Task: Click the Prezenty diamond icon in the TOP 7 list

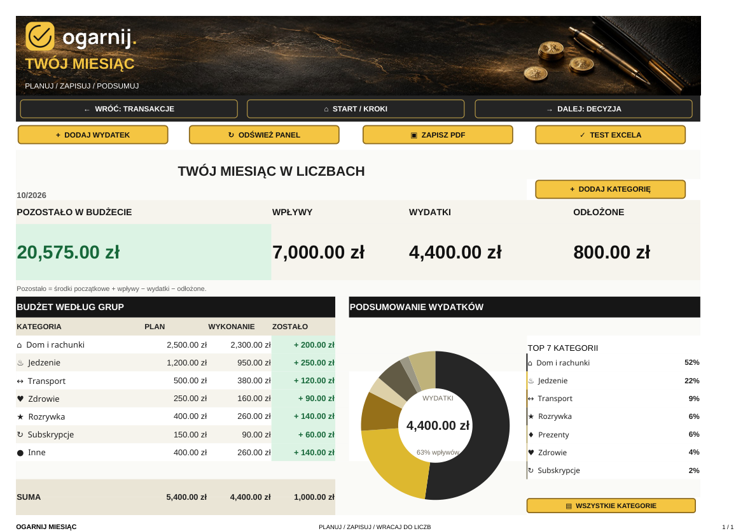Action: click(531, 435)
